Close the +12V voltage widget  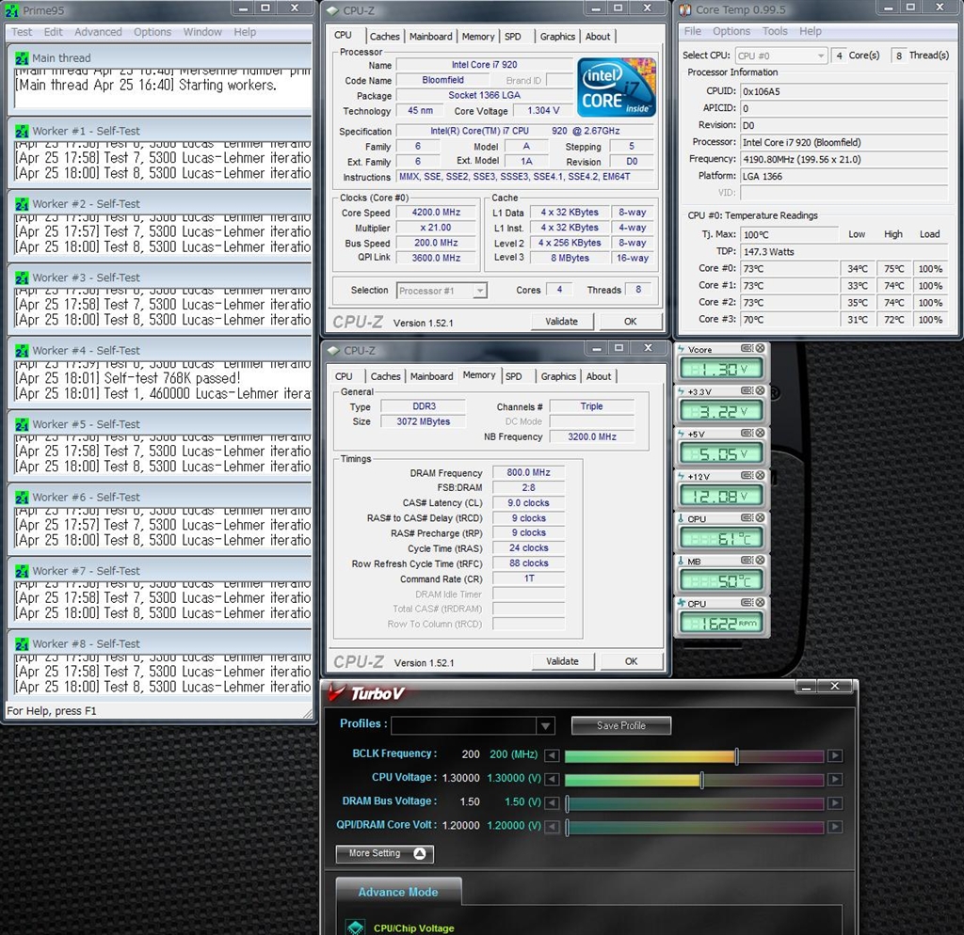(760, 476)
